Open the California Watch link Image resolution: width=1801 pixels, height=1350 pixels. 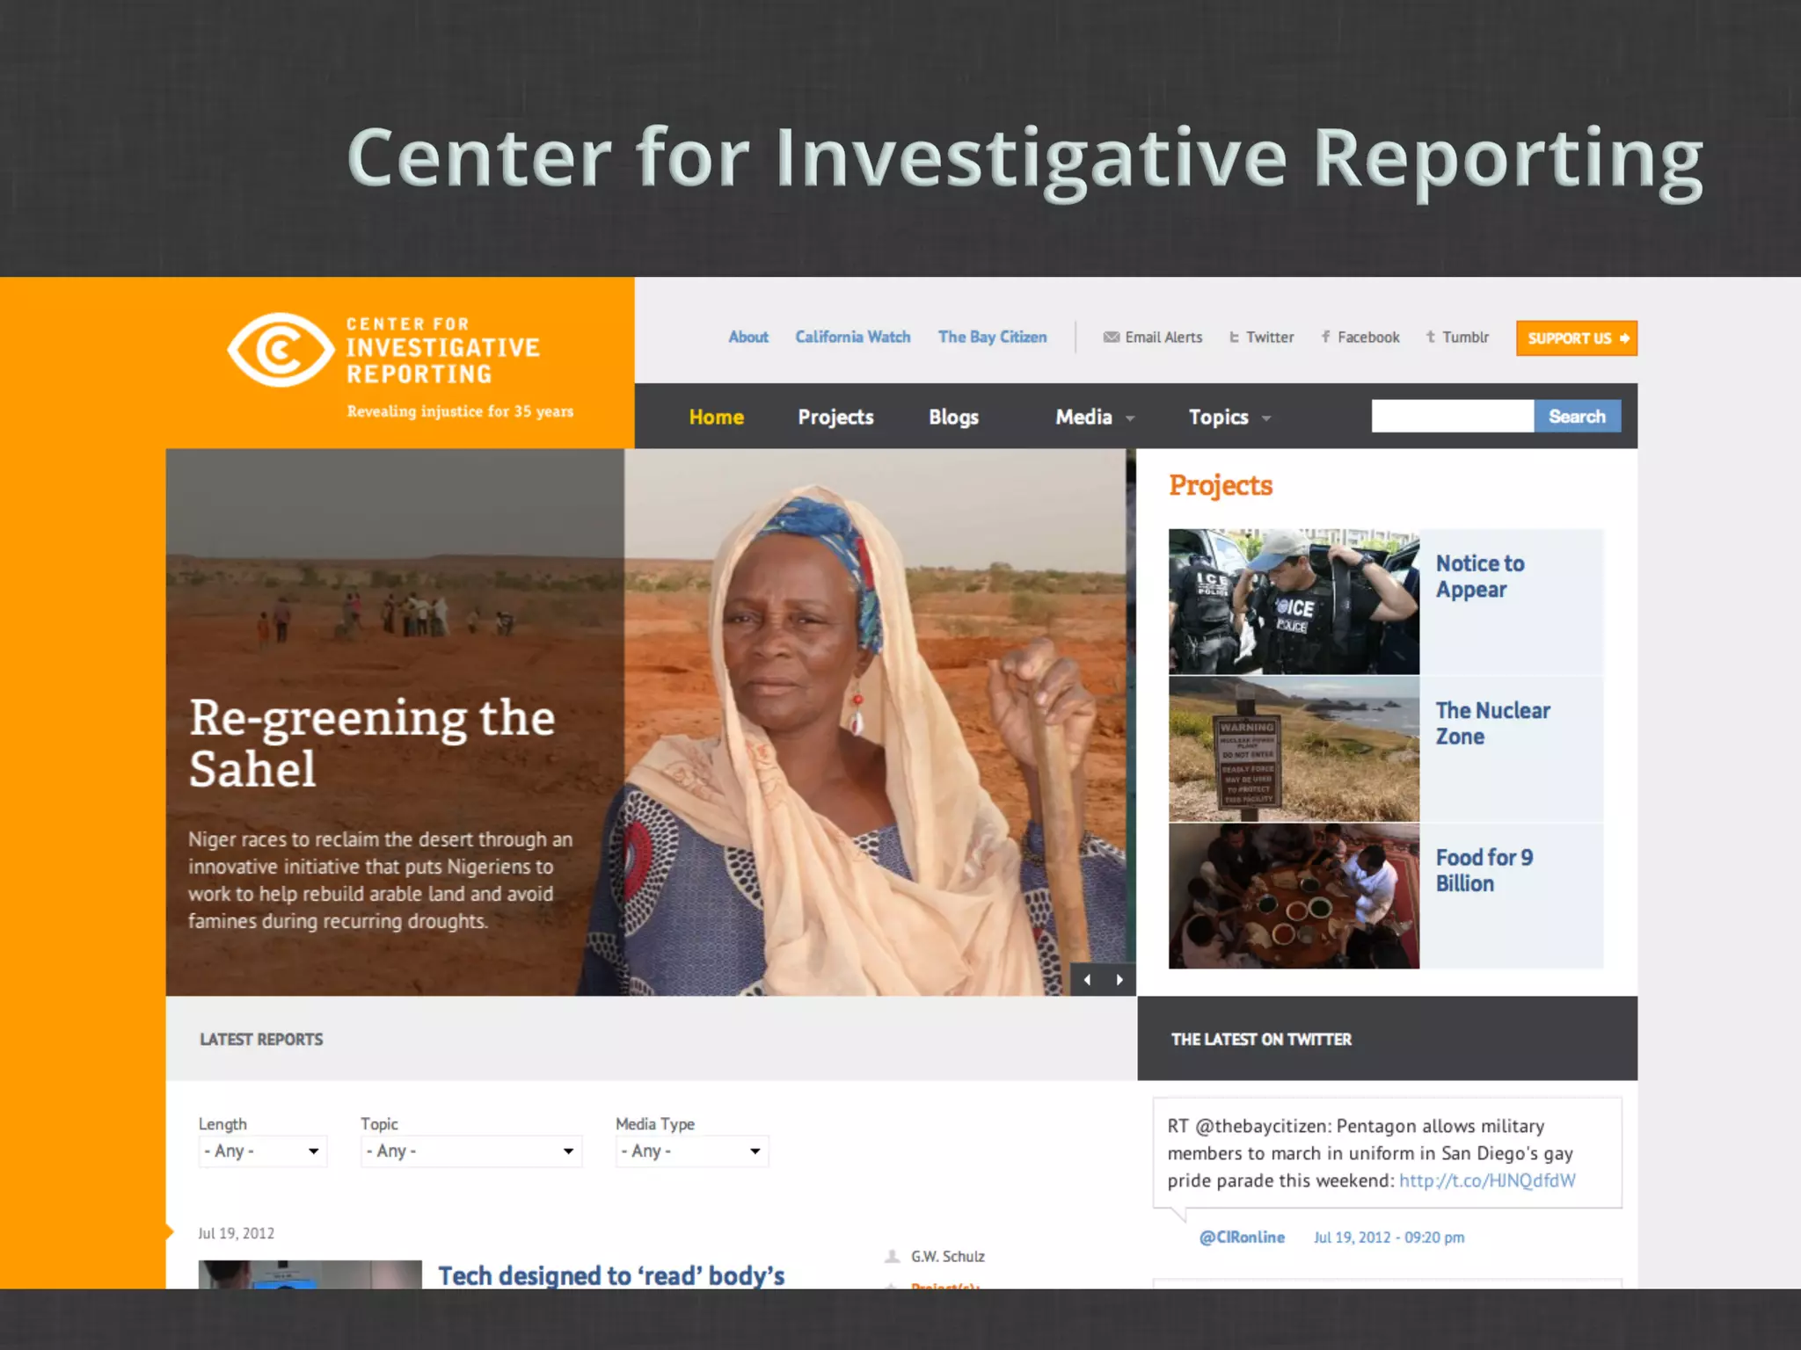(852, 337)
